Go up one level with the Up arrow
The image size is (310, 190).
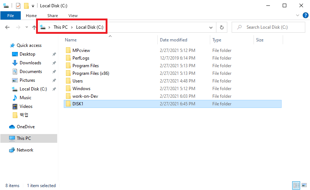[34, 27]
